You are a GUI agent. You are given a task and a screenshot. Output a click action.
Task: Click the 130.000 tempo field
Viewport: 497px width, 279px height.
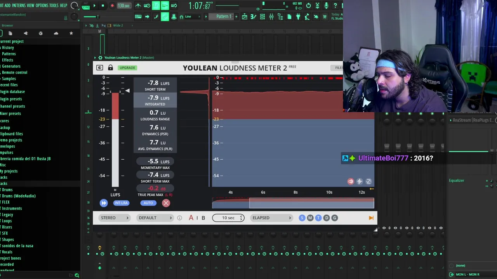pos(124,5)
